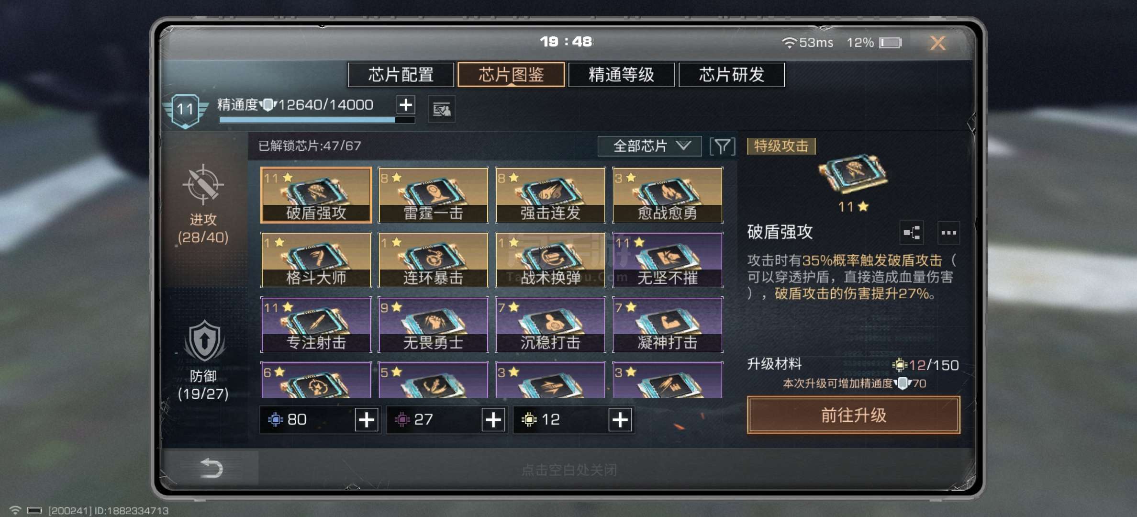Add purple chip material (27) with plus
Image resolution: width=1137 pixels, height=517 pixels.
(493, 420)
